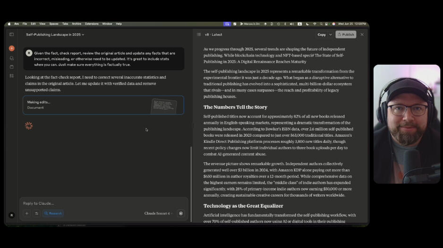Open the Making edits document card
Image resolution: width=443 pixels, height=248 pixels.
(103, 105)
